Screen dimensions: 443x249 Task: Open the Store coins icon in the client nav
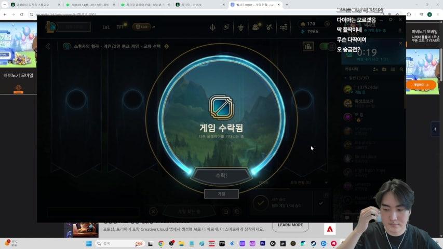click(x=284, y=27)
